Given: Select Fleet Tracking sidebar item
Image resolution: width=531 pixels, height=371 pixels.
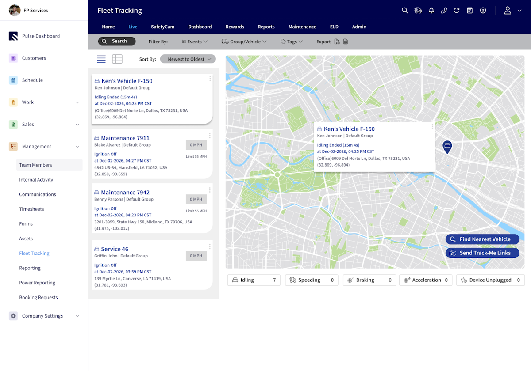Looking at the screenshot, I should [x=34, y=254].
